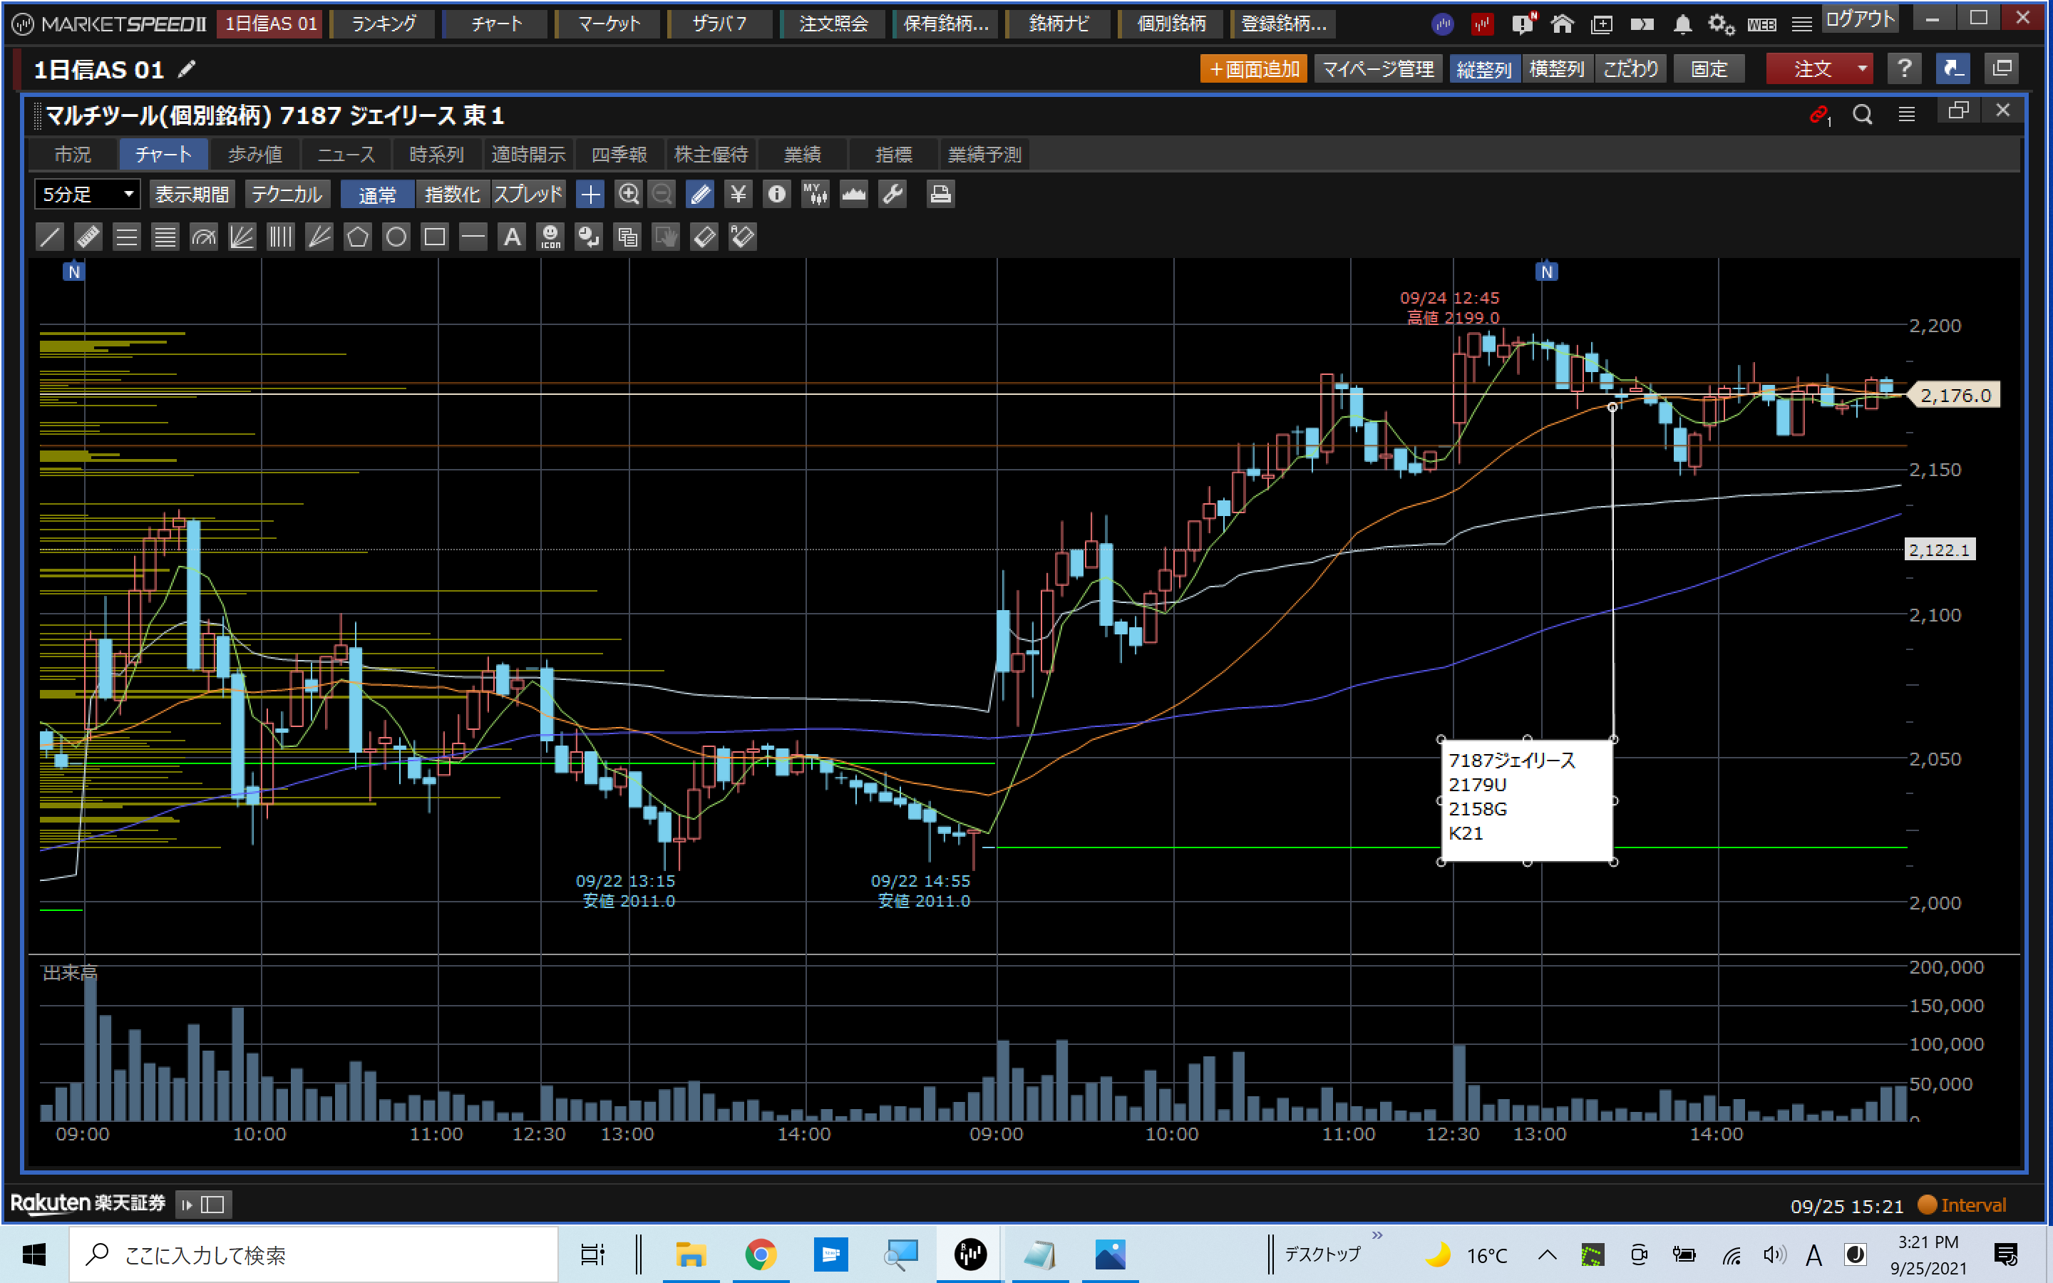This screenshot has width=2053, height=1283.
Task: Click the print chart icon
Action: (x=940, y=195)
